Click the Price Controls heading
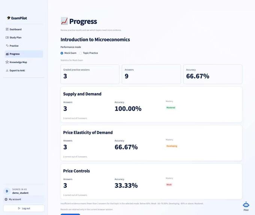The height and width of the screenshot is (215, 255). (76, 171)
